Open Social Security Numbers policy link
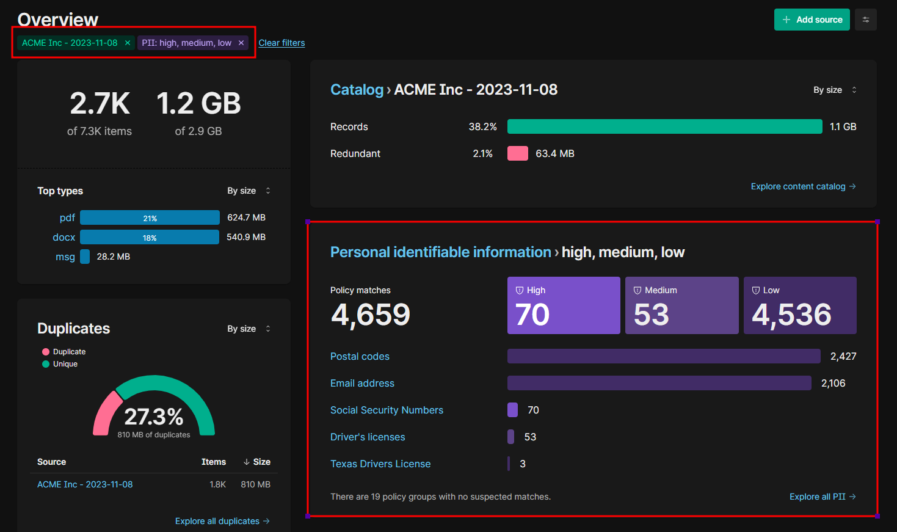Screen dimensions: 897x532 (387, 410)
